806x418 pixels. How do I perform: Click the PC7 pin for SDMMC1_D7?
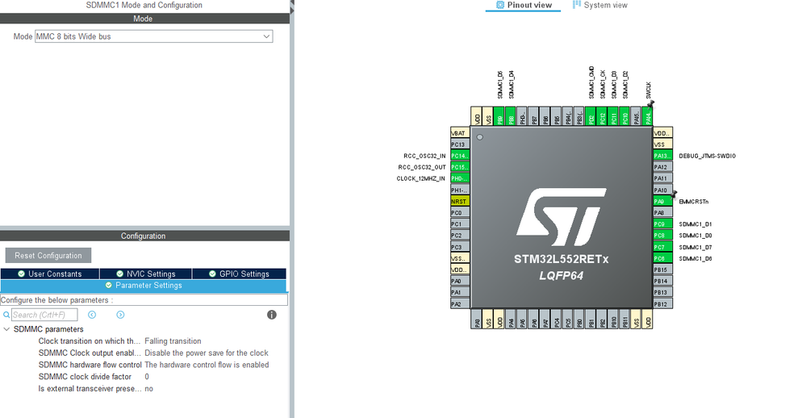[x=662, y=247]
